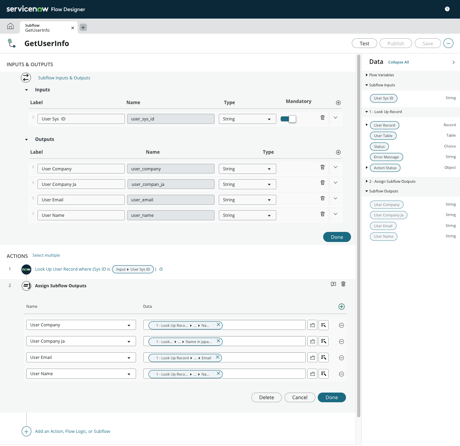This screenshot has height=446, width=460.
Task: Open data pill picker for User Name
Action: tap(323, 374)
